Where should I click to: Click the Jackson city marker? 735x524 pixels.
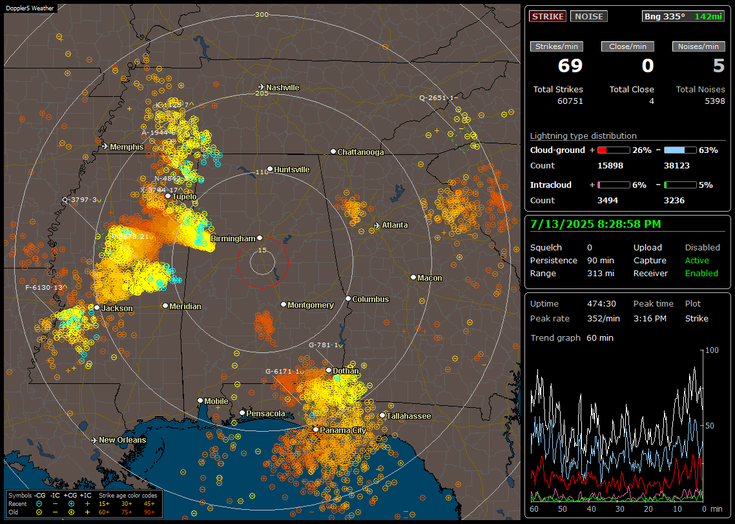[x=97, y=308]
